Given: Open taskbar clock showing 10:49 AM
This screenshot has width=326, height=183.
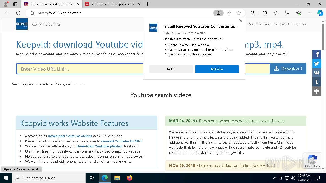Looking at the screenshot, I should click(304, 178).
